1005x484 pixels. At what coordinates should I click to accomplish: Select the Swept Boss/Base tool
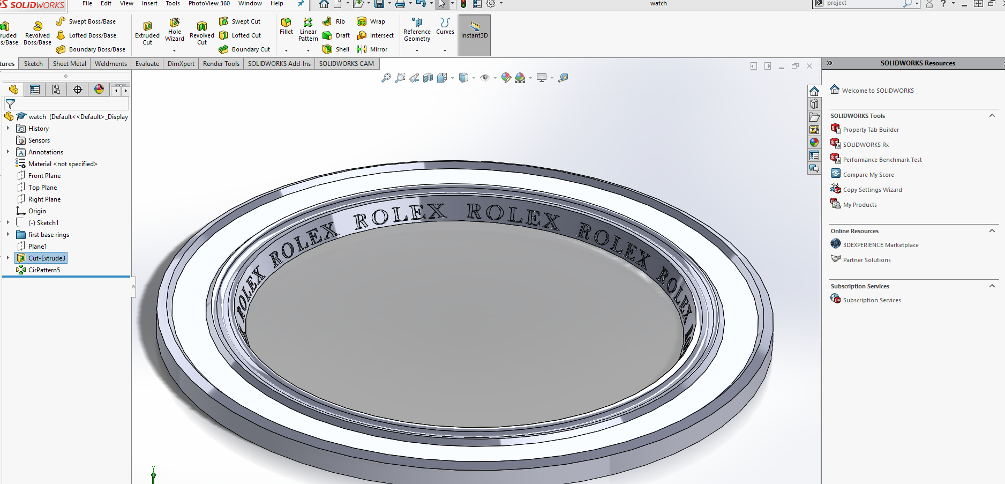coord(86,21)
